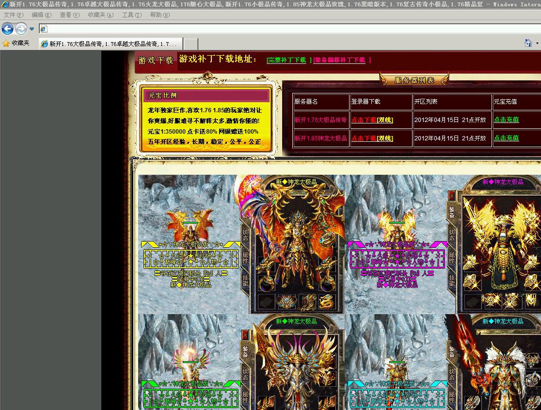The height and width of the screenshot is (410, 541).
Task: Click server name 新开1.76大极品传奇
Action: click(x=320, y=120)
